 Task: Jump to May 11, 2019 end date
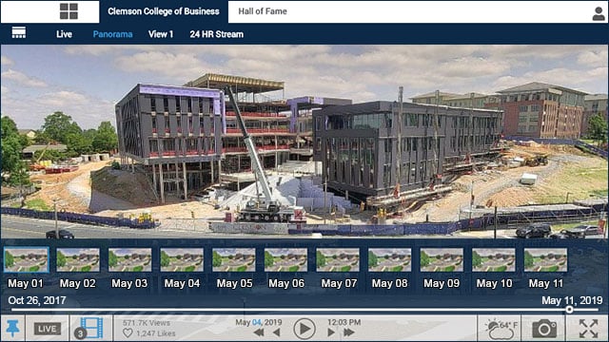(x=572, y=300)
